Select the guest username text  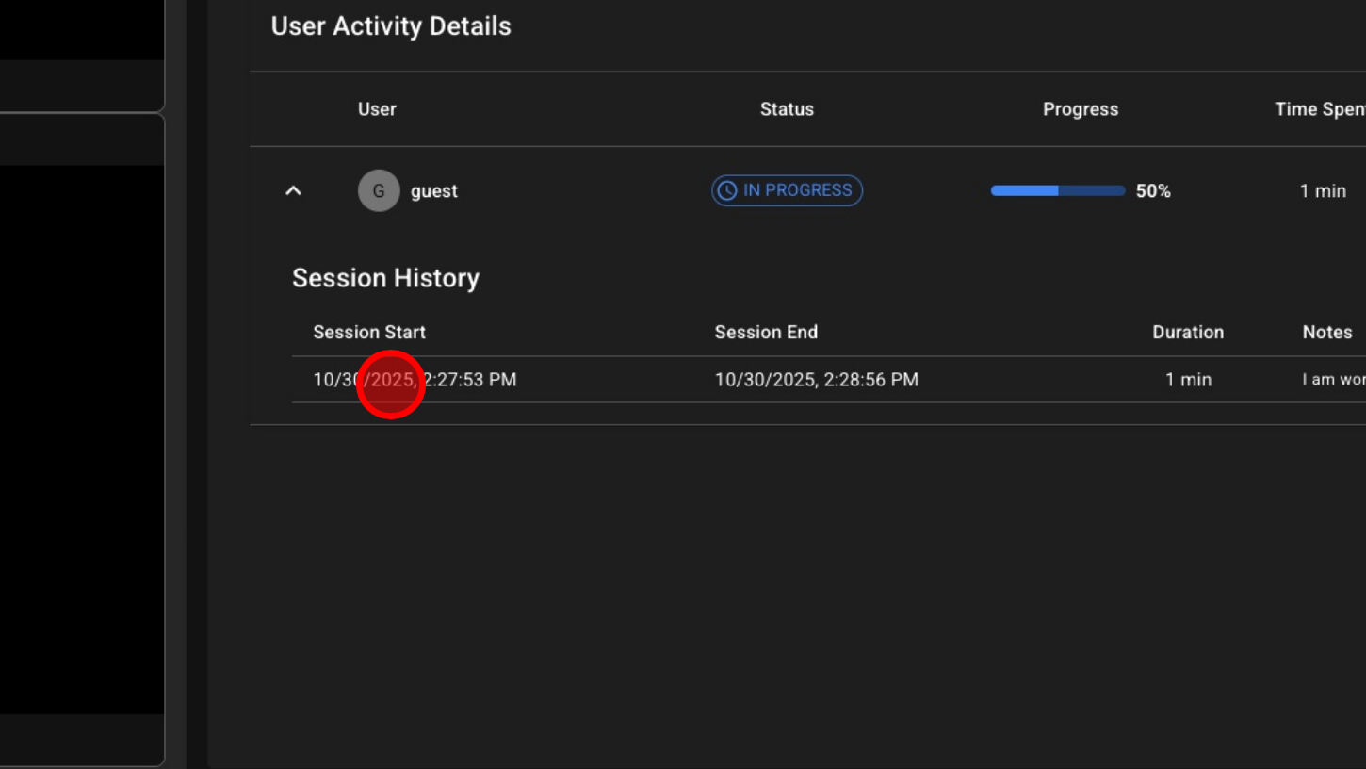[433, 191]
